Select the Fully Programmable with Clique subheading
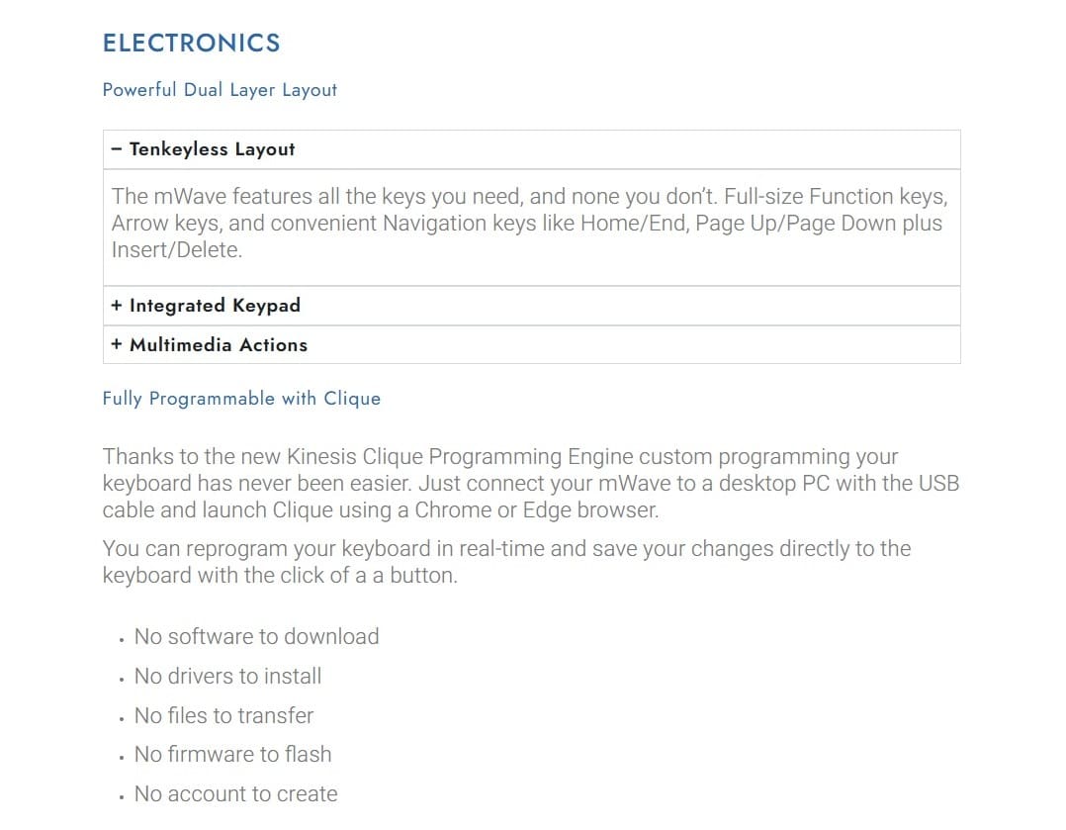The width and height of the screenshot is (1066, 830). point(241,399)
